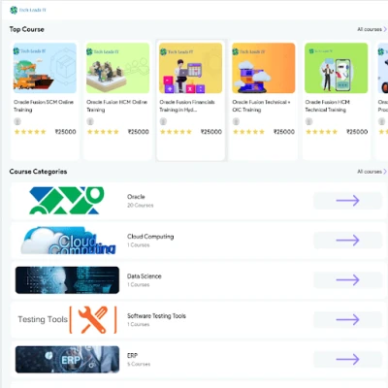The height and width of the screenshot is (388, 388).
Task: Open Oracle Fusion HCM Online Training thumbnail
Action: (x=118, y=68)
